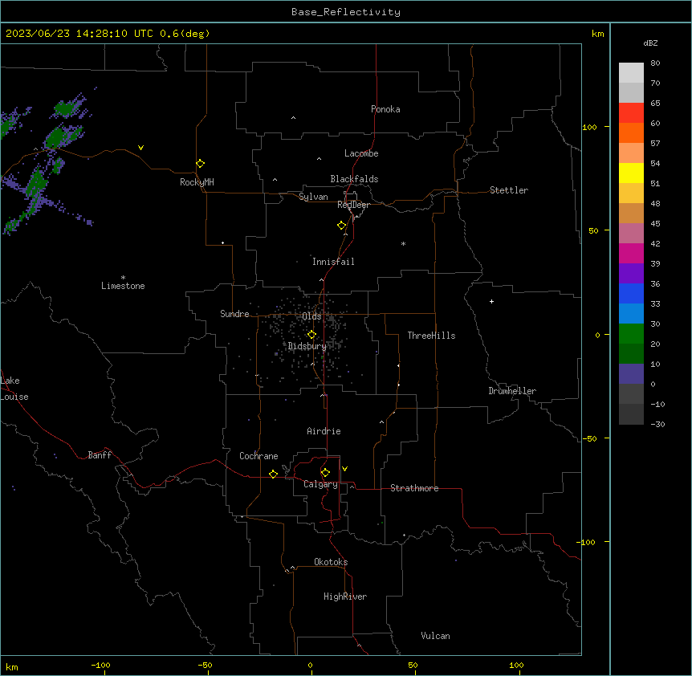Select the Banff label
This screenshot has width=692, height=676.
100,455
